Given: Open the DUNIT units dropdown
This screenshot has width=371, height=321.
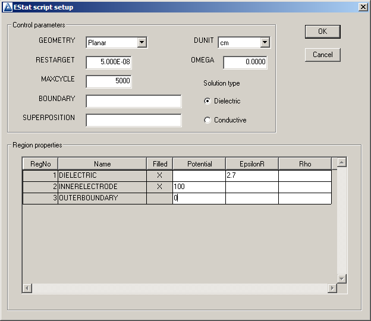Looking at the screenshot, I should click(265, 43).
